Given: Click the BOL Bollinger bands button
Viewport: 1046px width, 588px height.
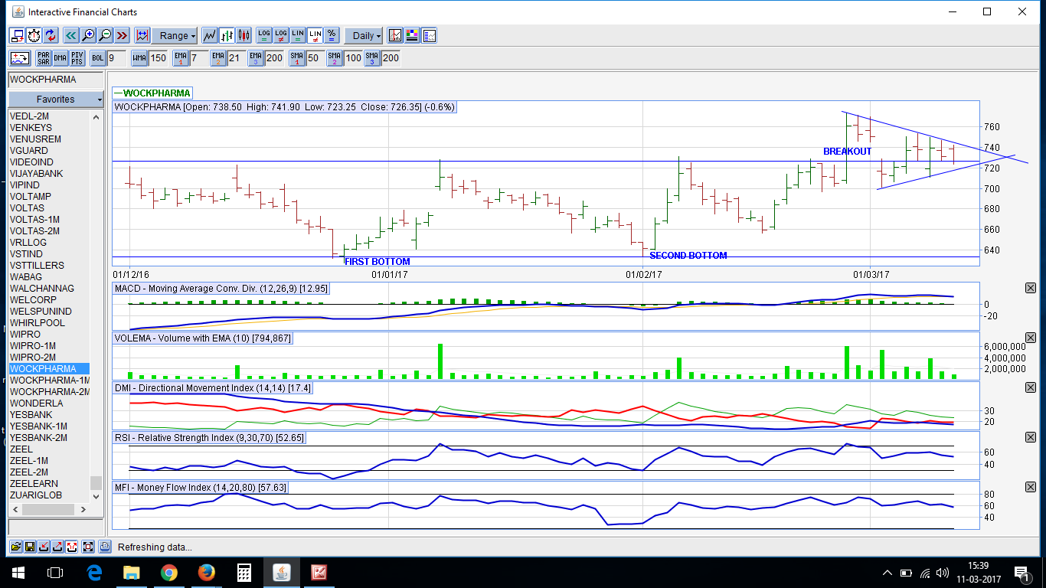Looking at the screenshot, I should tap(98, 57).
